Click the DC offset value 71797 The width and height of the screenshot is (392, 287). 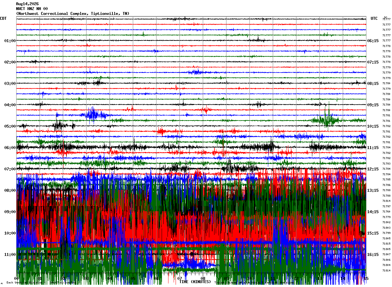click(x=386, y=206)
